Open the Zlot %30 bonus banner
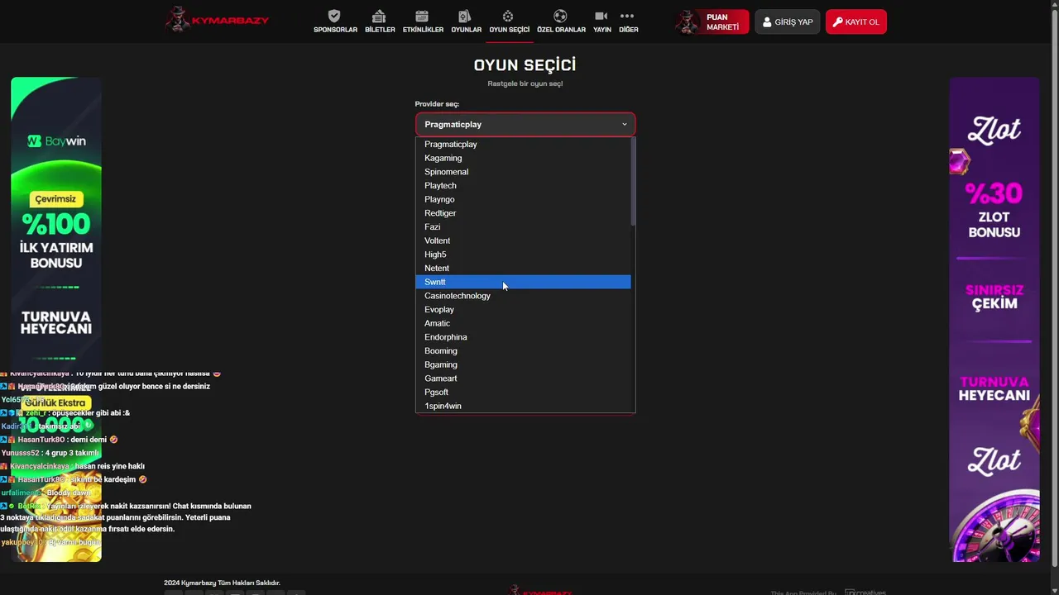1059x595 pixels. pyautogui.click(x=994, y=320)
